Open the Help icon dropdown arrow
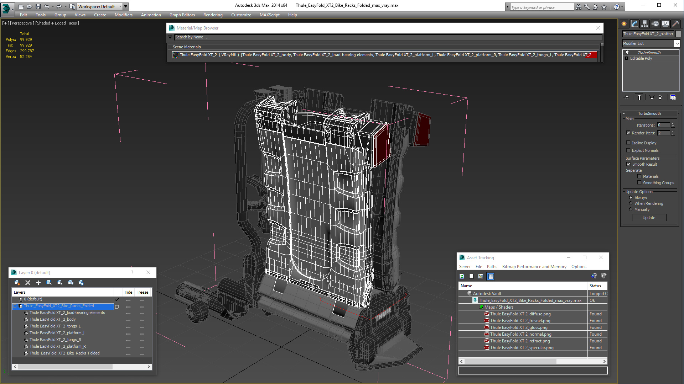 click(x=622, y=7)
